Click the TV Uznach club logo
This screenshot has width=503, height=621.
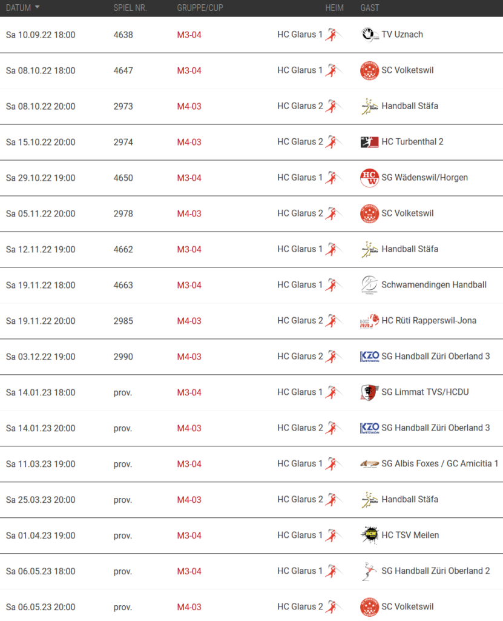[370, 35]
